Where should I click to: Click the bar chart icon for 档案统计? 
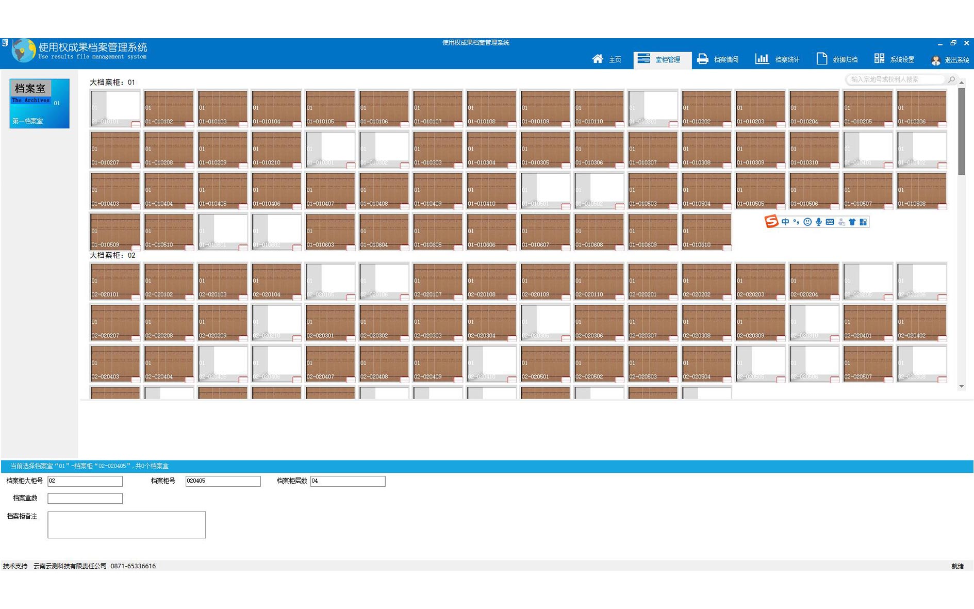[762, 59]
